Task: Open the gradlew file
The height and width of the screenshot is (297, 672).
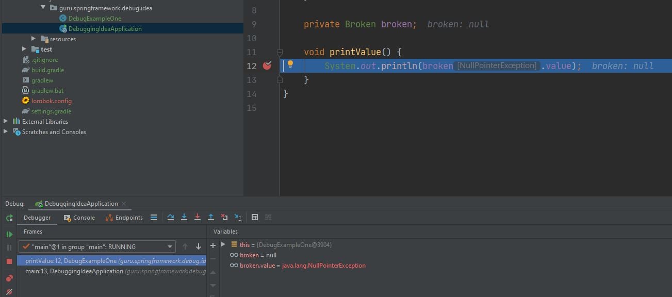Action: point(42,80)
